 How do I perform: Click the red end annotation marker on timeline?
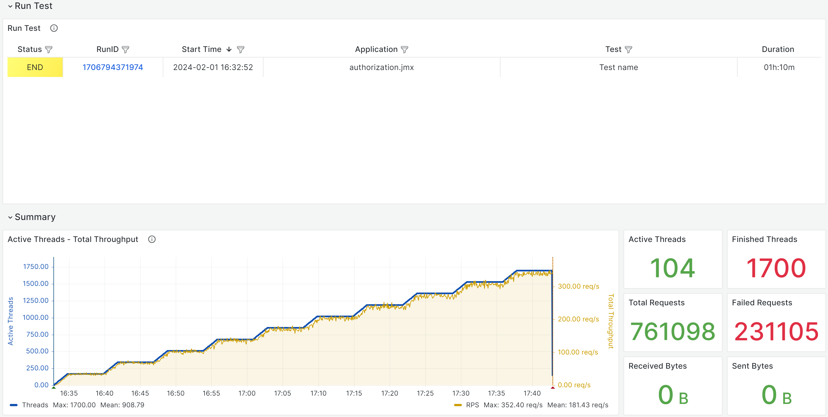[553, 388]
